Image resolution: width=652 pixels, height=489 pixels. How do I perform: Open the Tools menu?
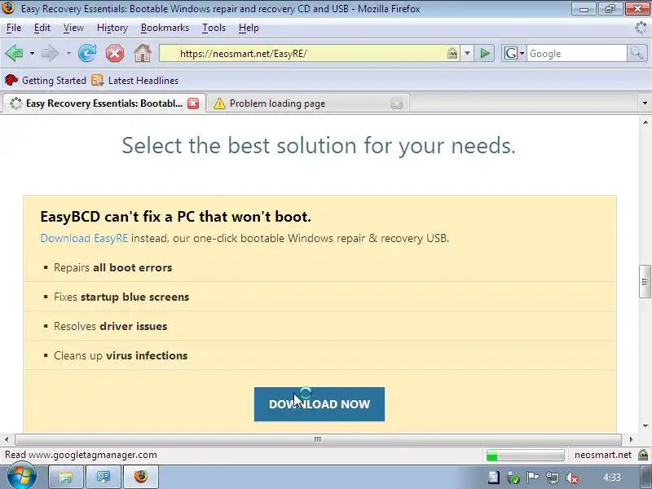[x=214, y=28]
